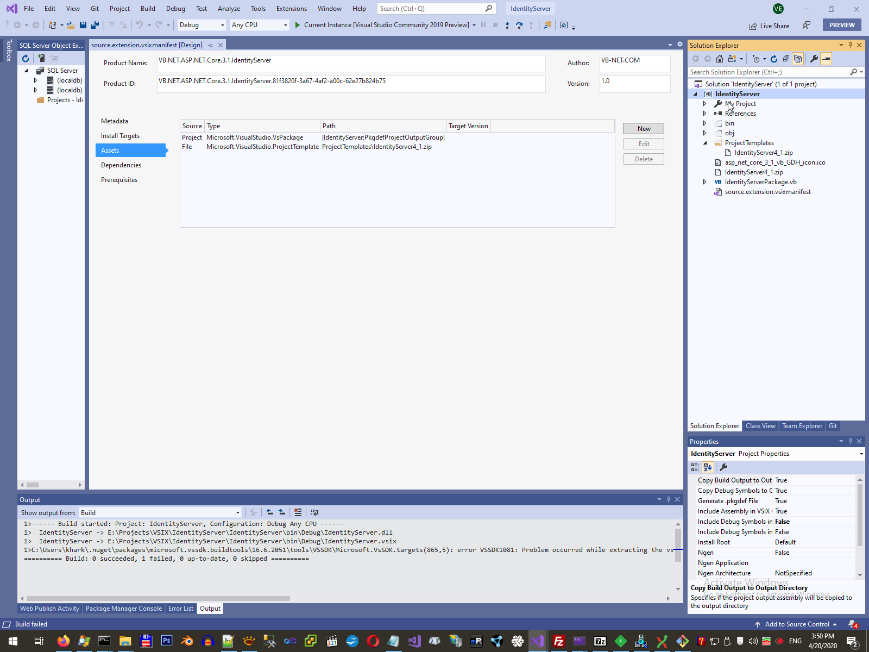869x652 pixels.
Task: Click the Save All toolbar icon
Action: [x=95, y=25]
